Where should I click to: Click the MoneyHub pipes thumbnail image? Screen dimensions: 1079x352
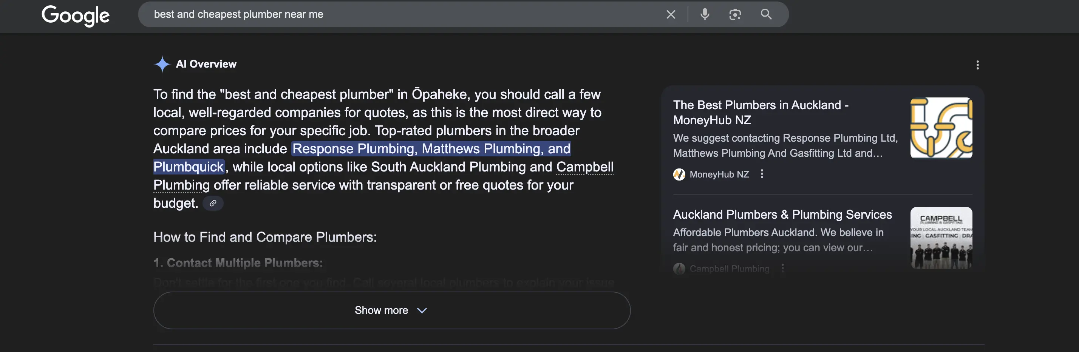(941, 128)
